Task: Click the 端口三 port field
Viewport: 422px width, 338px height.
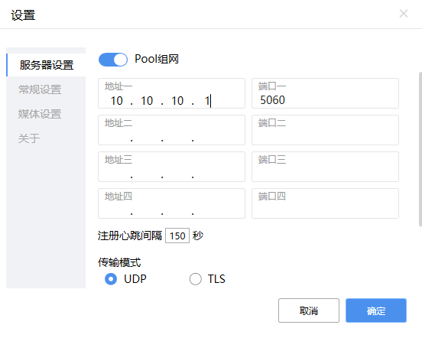Action: 325,167
